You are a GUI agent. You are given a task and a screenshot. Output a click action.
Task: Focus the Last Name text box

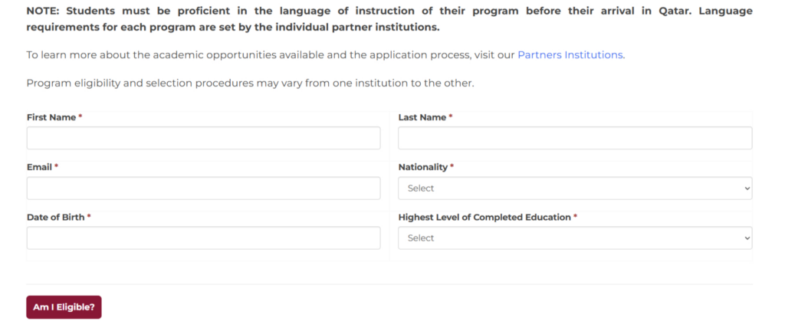click(x=575, y=138)
